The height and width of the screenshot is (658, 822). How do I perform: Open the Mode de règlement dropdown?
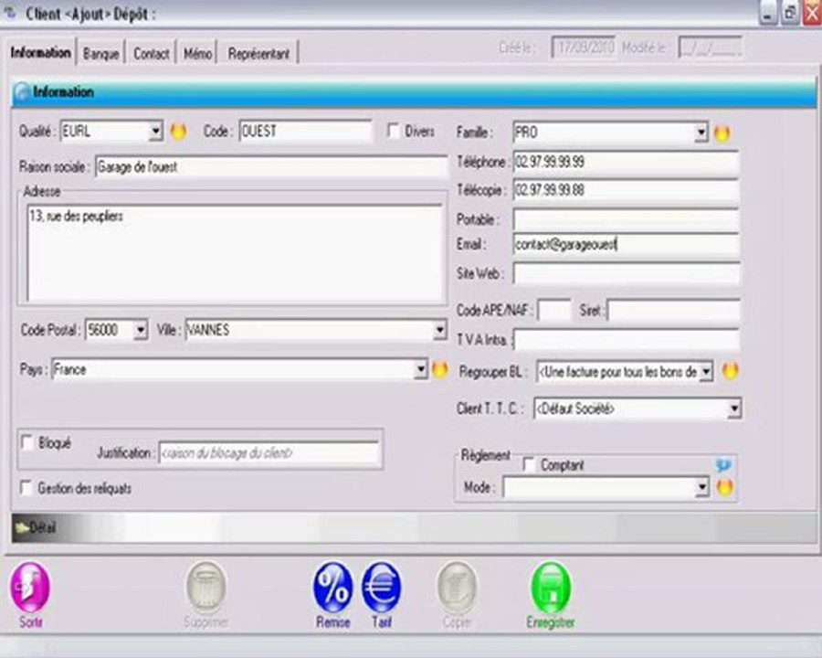(x=702, y=487)
